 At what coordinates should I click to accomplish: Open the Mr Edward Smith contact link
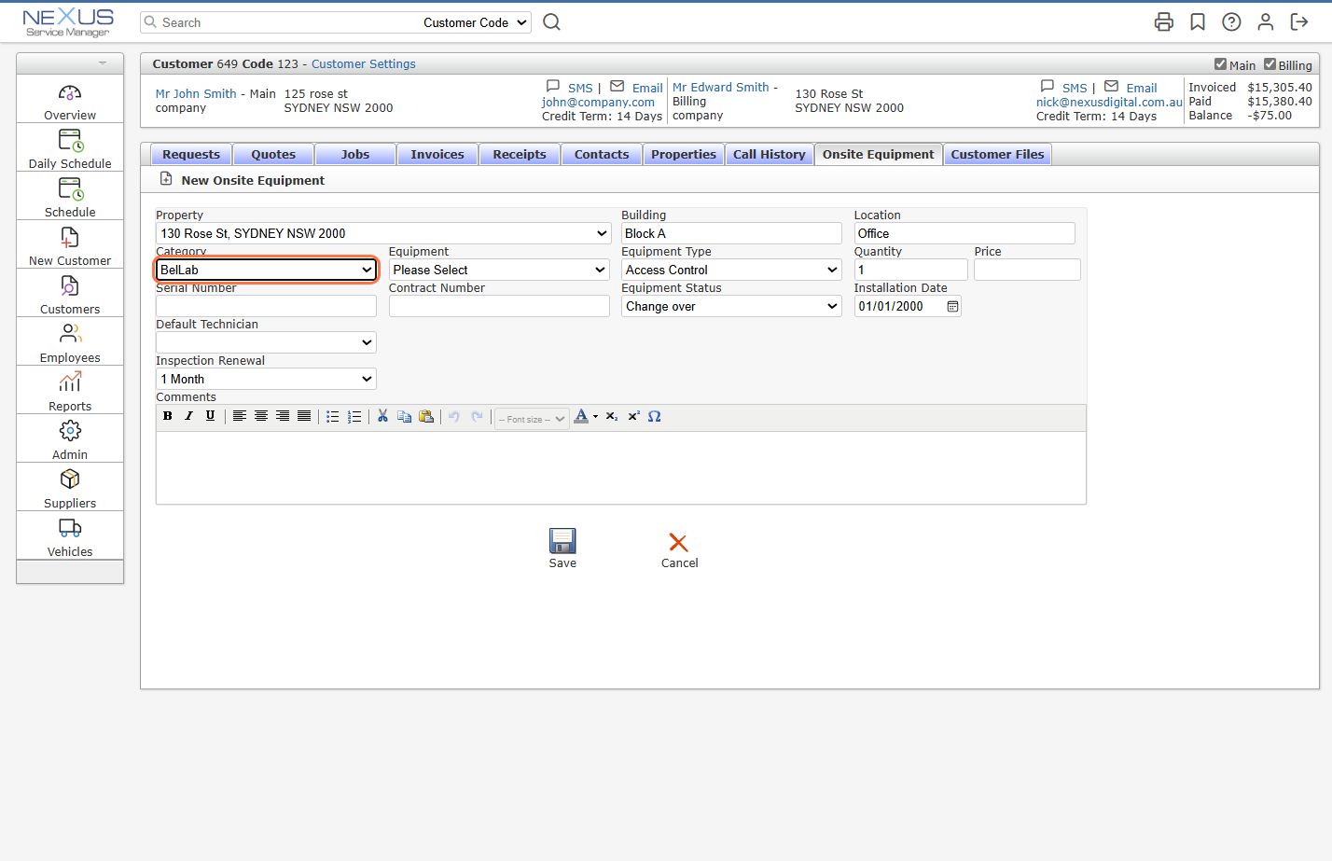(721, 87)
